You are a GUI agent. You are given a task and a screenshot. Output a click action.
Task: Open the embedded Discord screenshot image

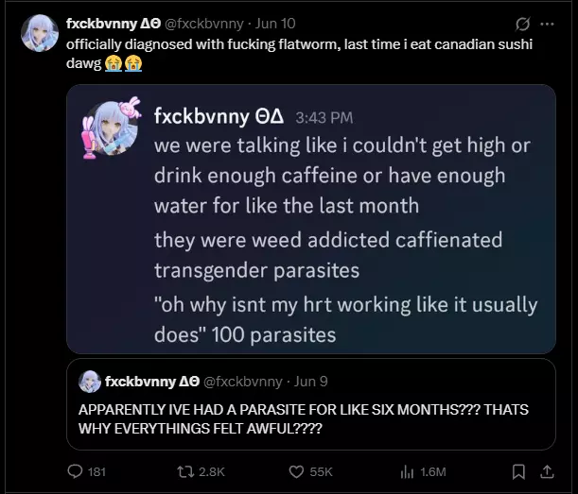[x=310, y=218]
